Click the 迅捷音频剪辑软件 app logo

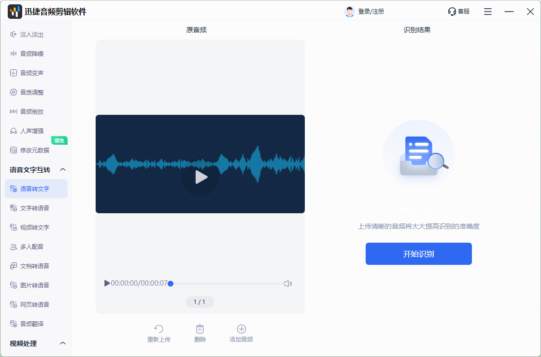click(x=15, y=12)
